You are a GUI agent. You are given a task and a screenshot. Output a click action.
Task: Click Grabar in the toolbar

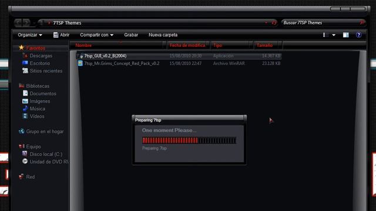coord(131,35)
